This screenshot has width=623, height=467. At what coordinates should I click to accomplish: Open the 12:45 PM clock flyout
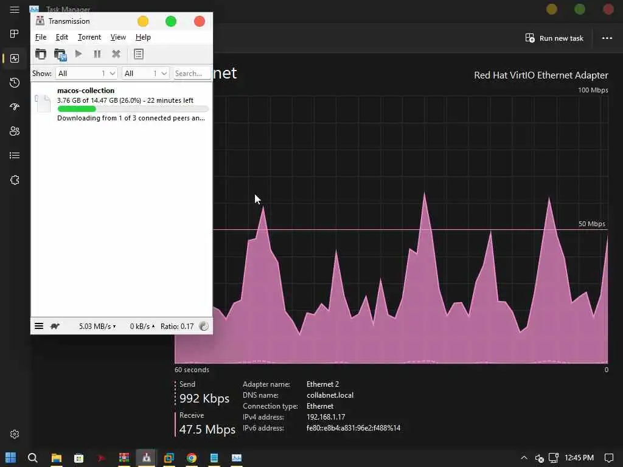579,458
